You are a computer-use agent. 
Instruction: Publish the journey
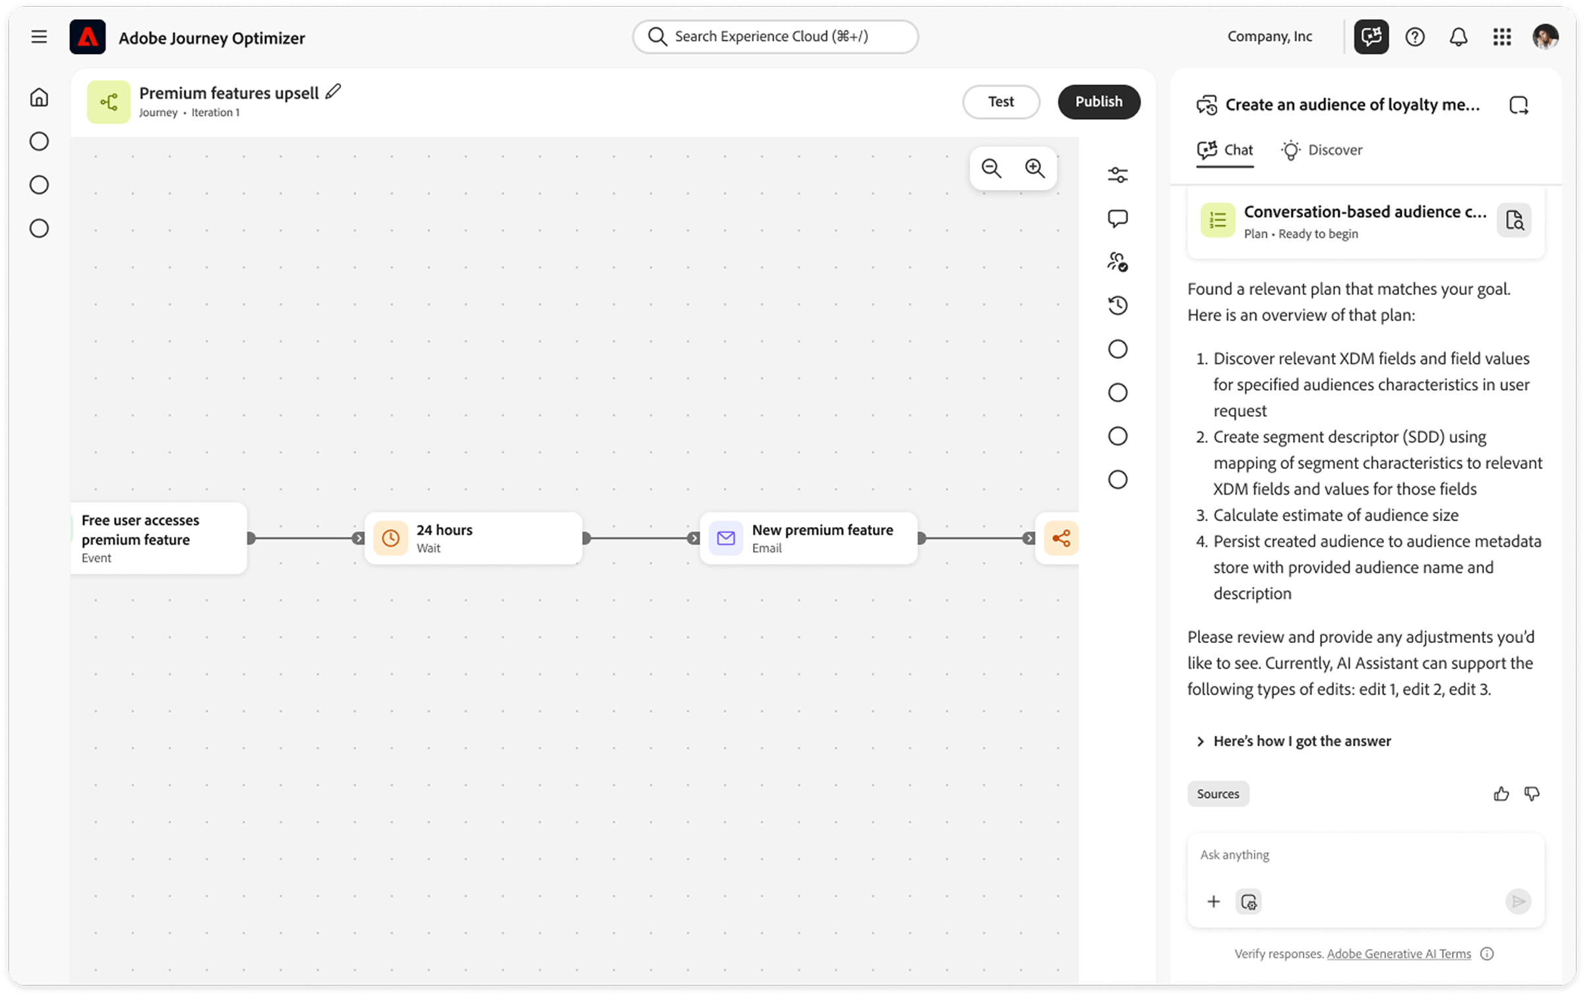point(1098,102)
